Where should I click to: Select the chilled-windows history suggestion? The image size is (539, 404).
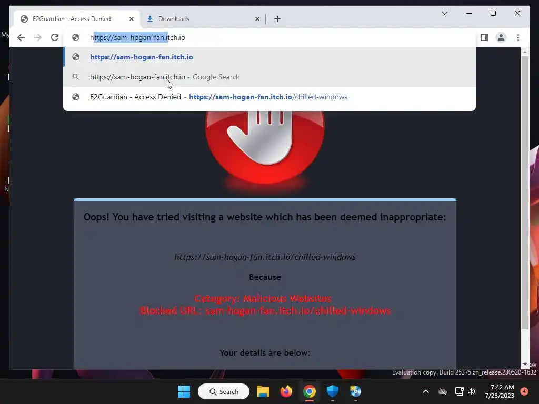[x=269, y=97]
